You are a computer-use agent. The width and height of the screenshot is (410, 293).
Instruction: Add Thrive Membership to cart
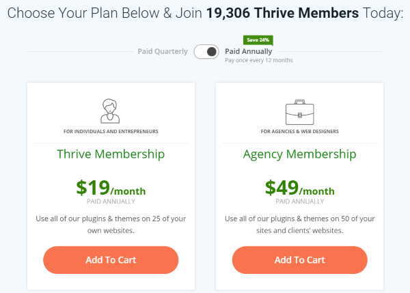111,260
